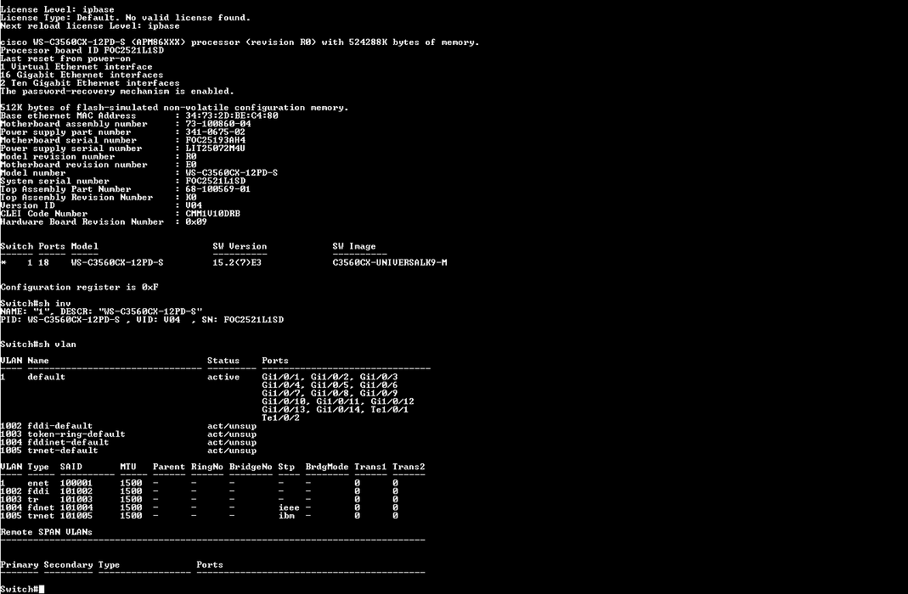Click 'The password-recovery mechanism is enabled.' line
The image size is (908, 594).
point(117,92)
